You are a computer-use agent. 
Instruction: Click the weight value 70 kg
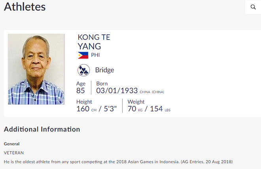pyautogui.click(x=135, y=108)
